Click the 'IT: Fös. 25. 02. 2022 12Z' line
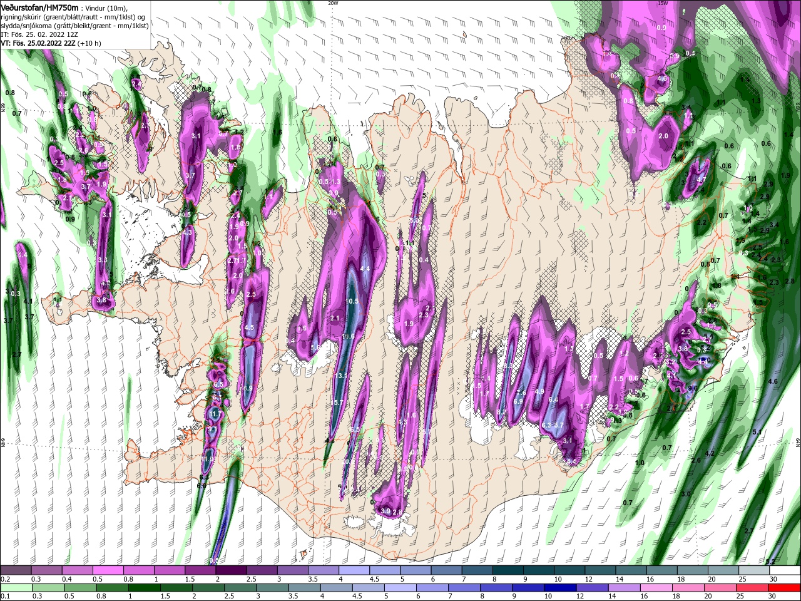Image resolution: width=801 pixels, height=601 pixels. 38,34
